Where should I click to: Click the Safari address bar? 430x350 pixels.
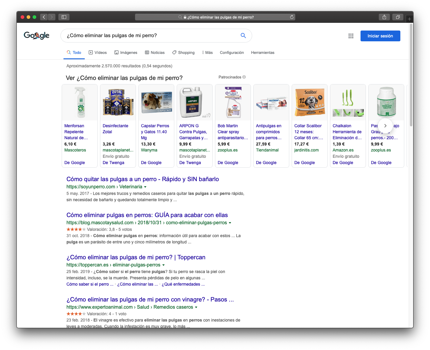coord(215,17)
